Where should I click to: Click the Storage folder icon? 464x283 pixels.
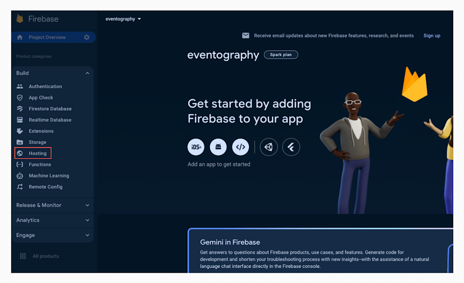pyautogui.click(x=20, y=142)
